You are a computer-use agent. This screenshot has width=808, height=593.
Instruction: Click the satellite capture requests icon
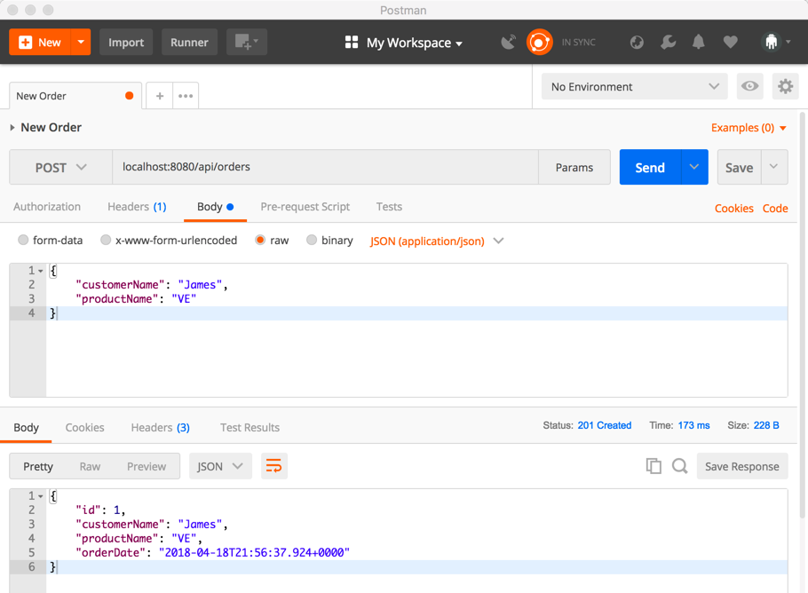pos(509,43)
